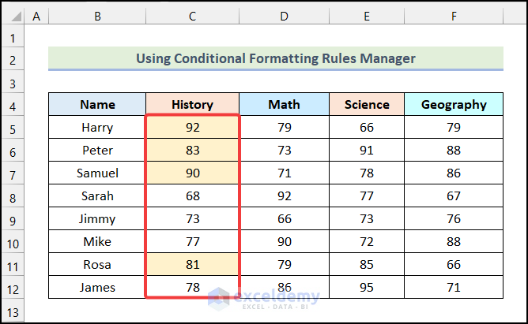Select Mike's Geography score 88

tap(454, 242)
